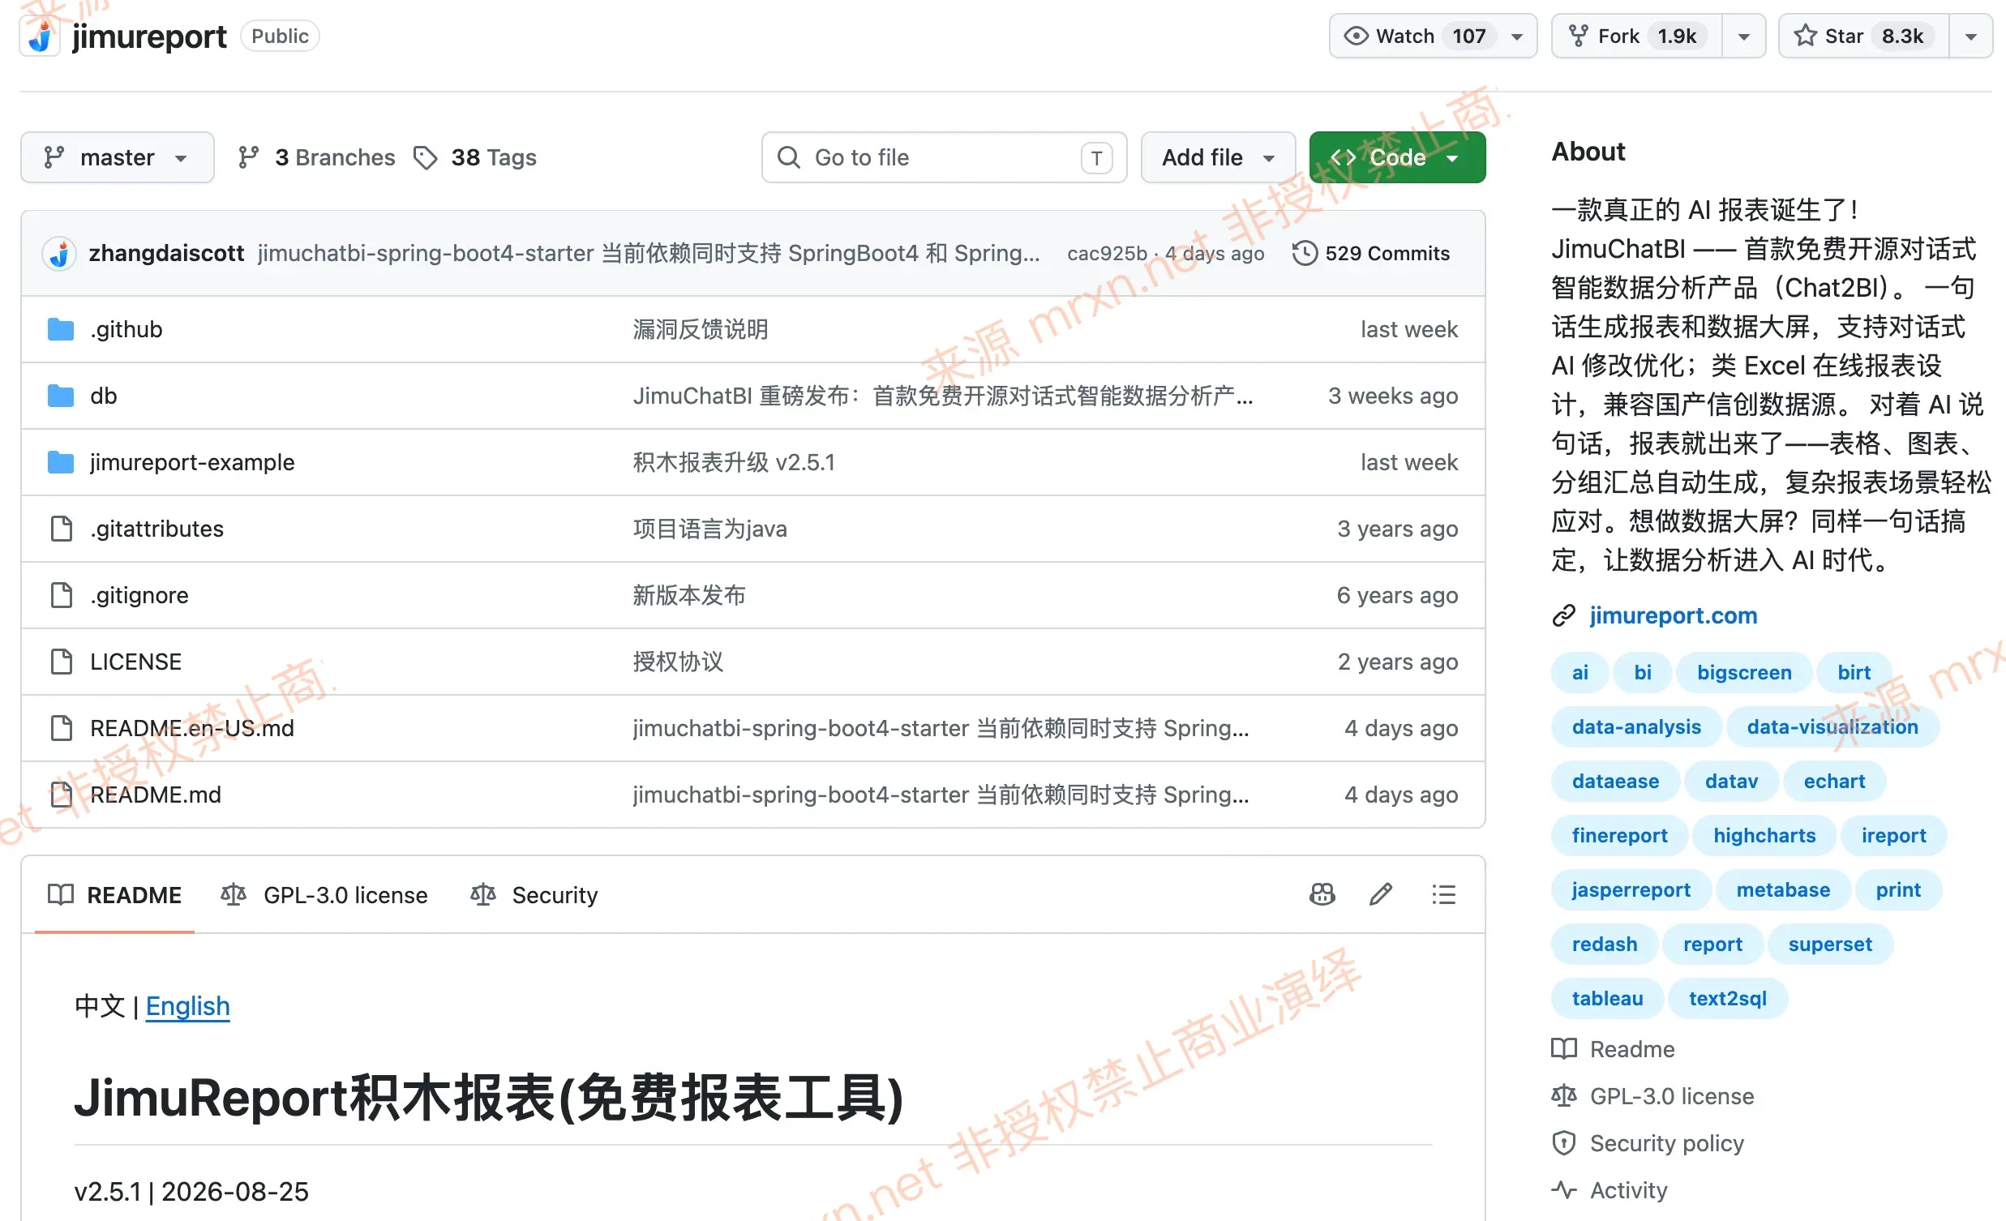Open the .github folder
This screenshot has height=1221, width=2006.
[x=126, y=329]
